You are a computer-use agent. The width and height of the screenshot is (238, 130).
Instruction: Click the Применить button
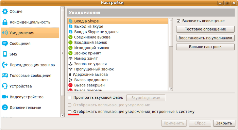click(174, 123)
